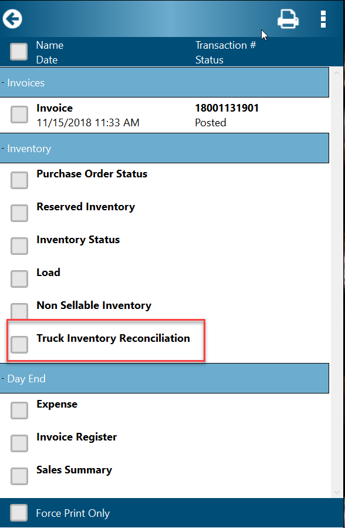Go back using the back arrow

tap(12, 18)
